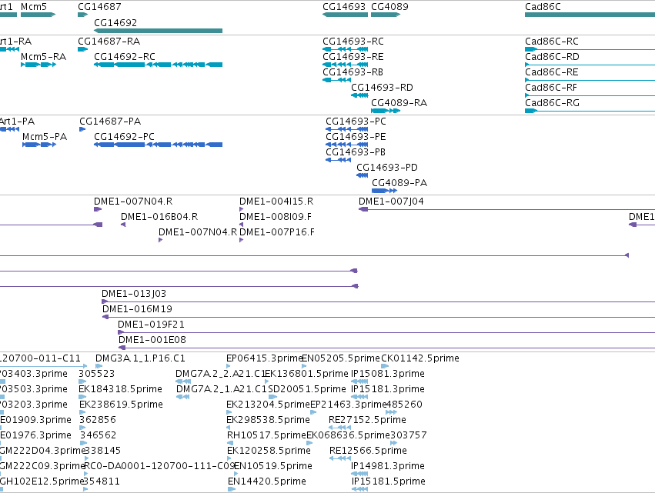Select EST EP06415.3prime
The height and width of the screenshot is (493, 655).
click(228, 366)
